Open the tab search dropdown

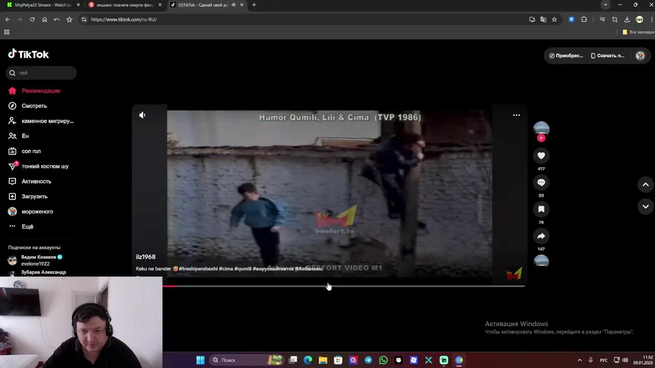point(605,5)
